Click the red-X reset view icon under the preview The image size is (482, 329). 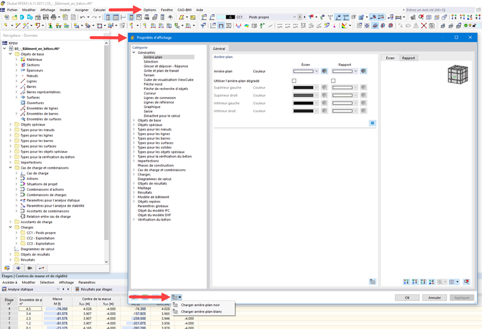click(x=466, y=281)
